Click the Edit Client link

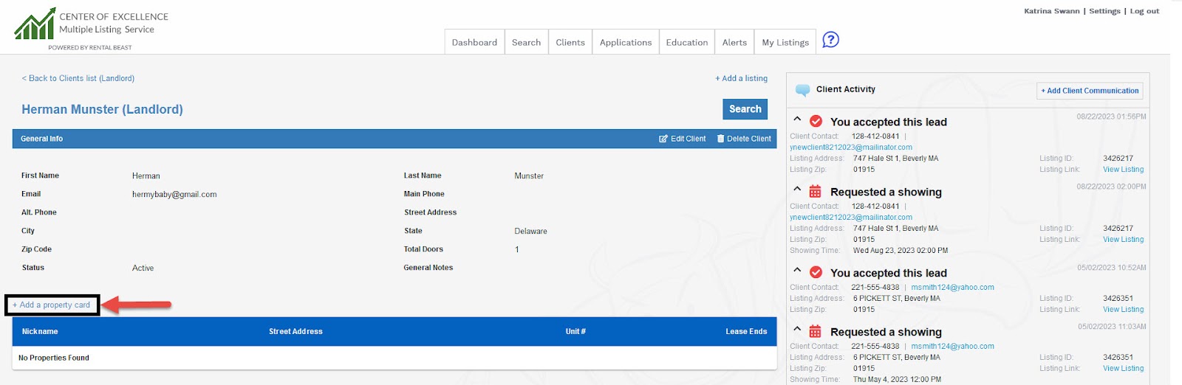coord(683,139)
